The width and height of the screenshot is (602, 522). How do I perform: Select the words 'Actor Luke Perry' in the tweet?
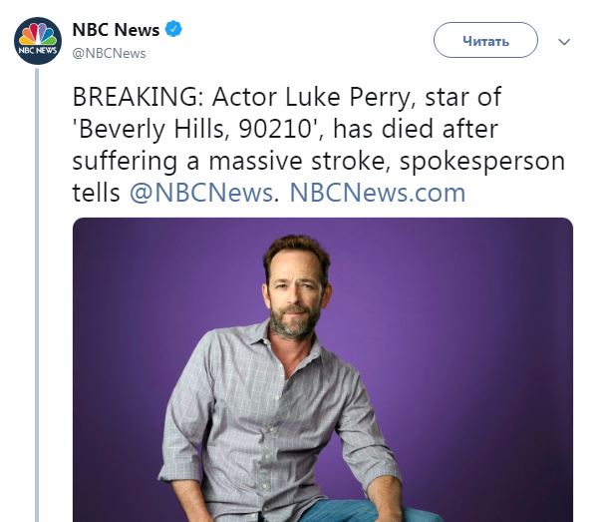click(314, 97)
